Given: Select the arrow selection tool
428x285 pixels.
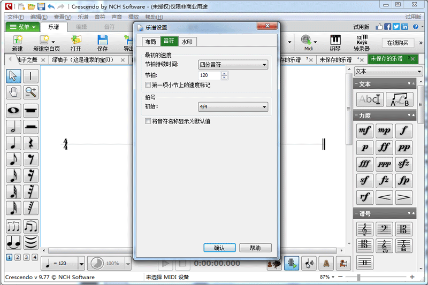Looking at the screenshot, I should point(13,76).
